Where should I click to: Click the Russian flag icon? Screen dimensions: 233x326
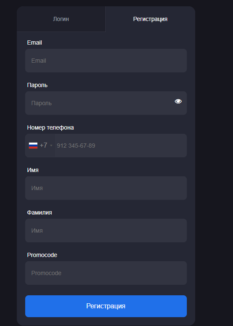pos(33,146)
